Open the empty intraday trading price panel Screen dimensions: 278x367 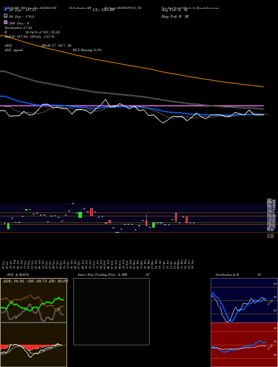point(111,311)
